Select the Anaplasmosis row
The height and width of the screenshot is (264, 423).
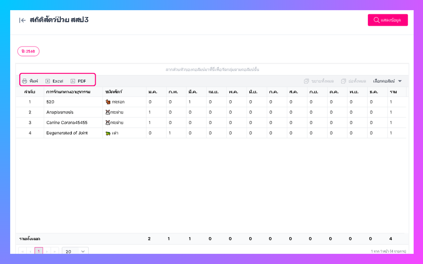pyautogui.click(x=60, y=112)
